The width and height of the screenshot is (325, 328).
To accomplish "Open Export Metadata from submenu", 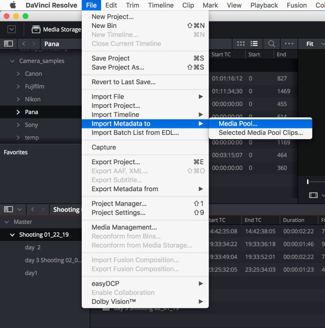I will click(x=145, y=189).
